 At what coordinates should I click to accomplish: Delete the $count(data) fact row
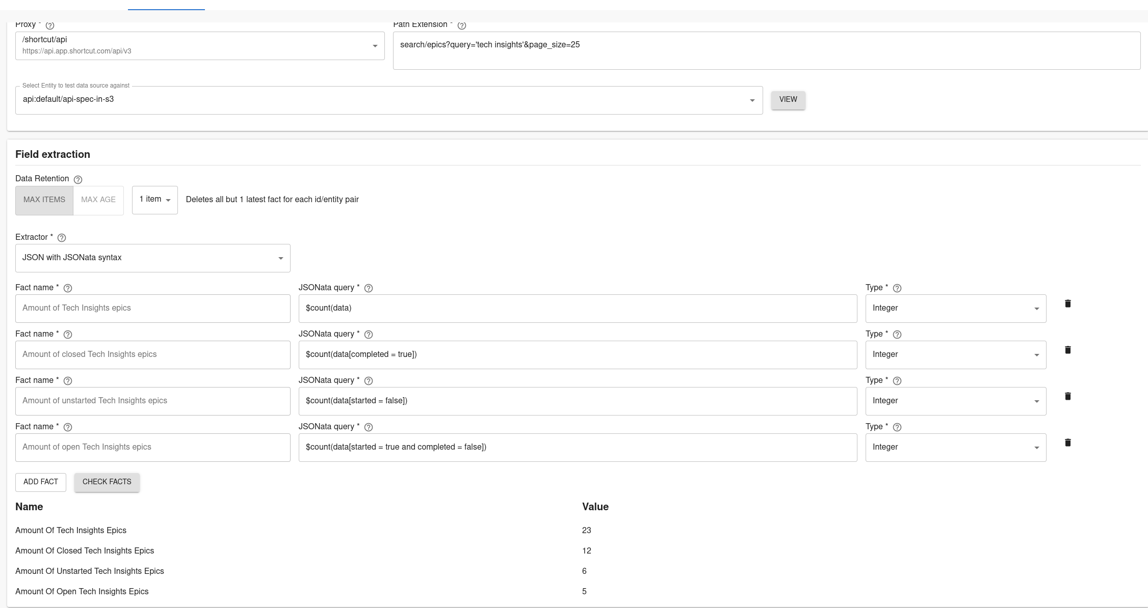tap(1068, 303)
